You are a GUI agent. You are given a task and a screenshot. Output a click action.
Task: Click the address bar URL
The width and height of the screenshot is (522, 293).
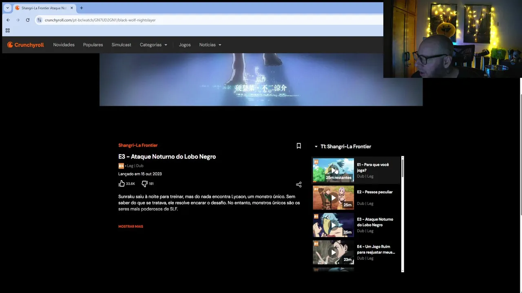click(100, 20)
